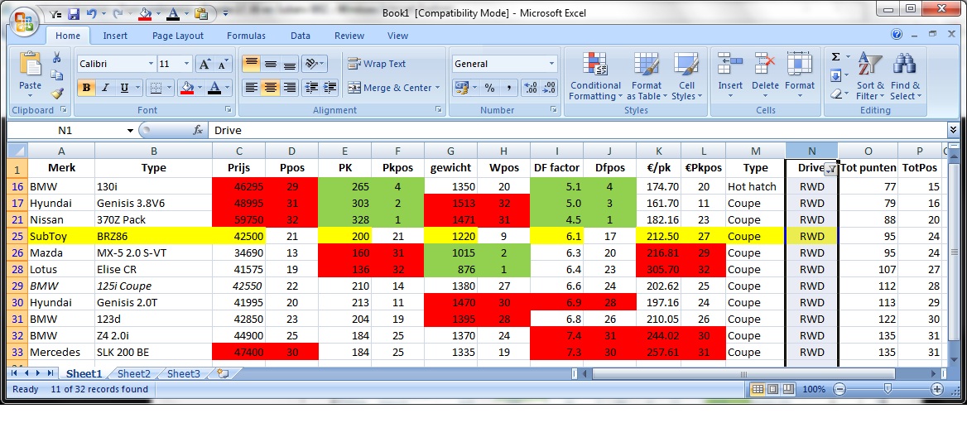
Task: Switch to Page Layout view in status bar
Action: tap(772, 389)
